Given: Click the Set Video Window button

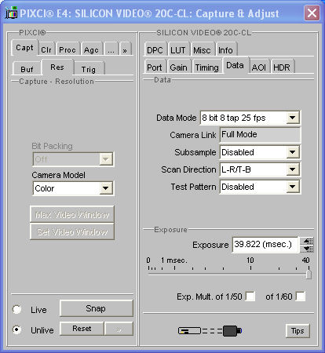Looking at the screenshot, I should click(72, 231).
